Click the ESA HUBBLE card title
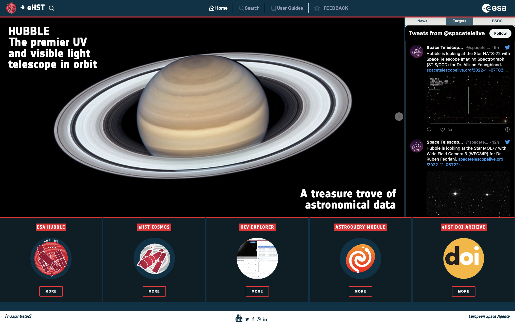 click(x=51, y=227)
